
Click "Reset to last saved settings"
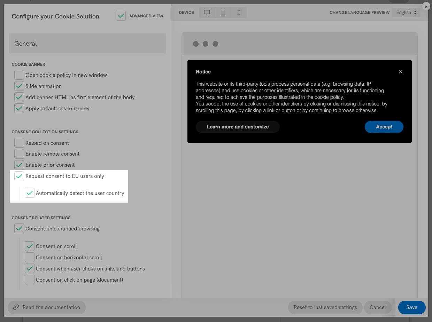325,307
